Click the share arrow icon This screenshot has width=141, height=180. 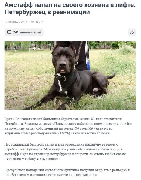(132, 32)
